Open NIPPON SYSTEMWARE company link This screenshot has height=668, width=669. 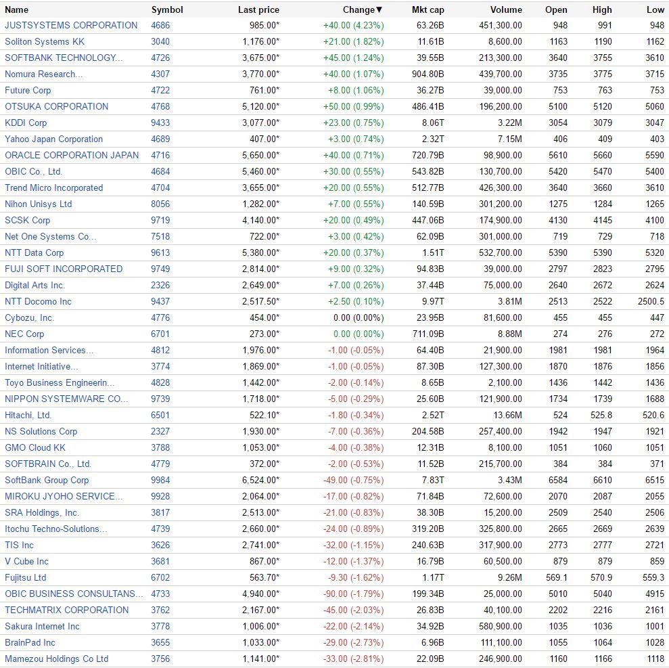point(66,399)
